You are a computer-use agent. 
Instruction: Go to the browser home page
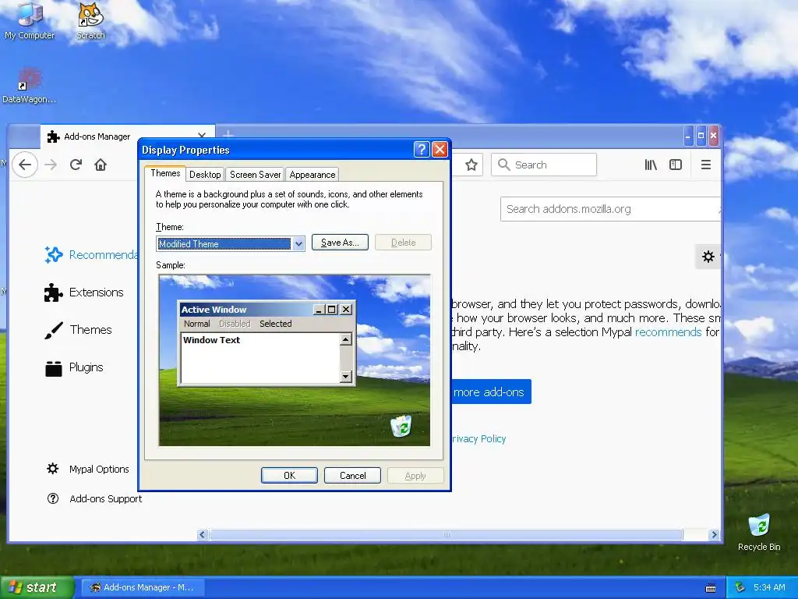click(101, 165)
